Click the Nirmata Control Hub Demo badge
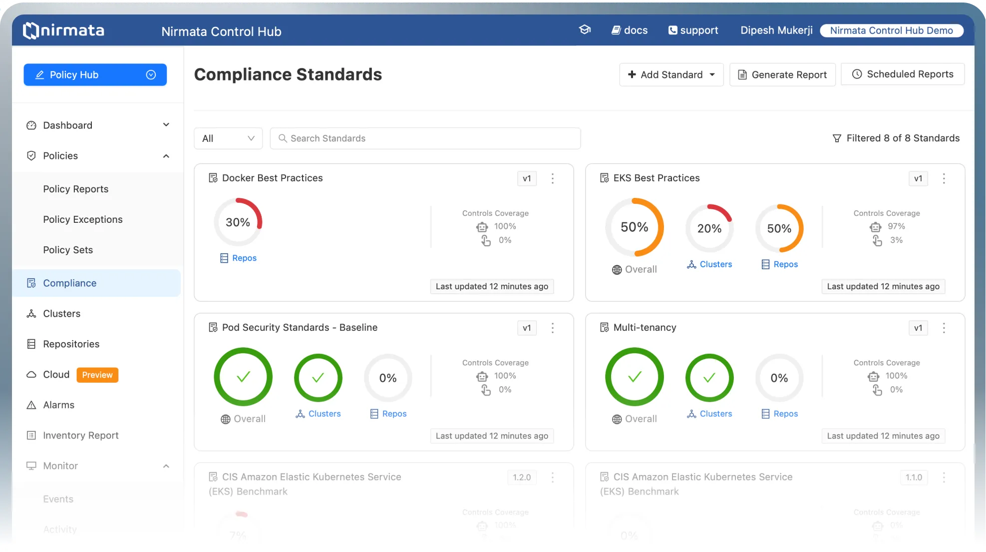Image resolution: width=986 pixels, height=552 pixels. point(892,30)
